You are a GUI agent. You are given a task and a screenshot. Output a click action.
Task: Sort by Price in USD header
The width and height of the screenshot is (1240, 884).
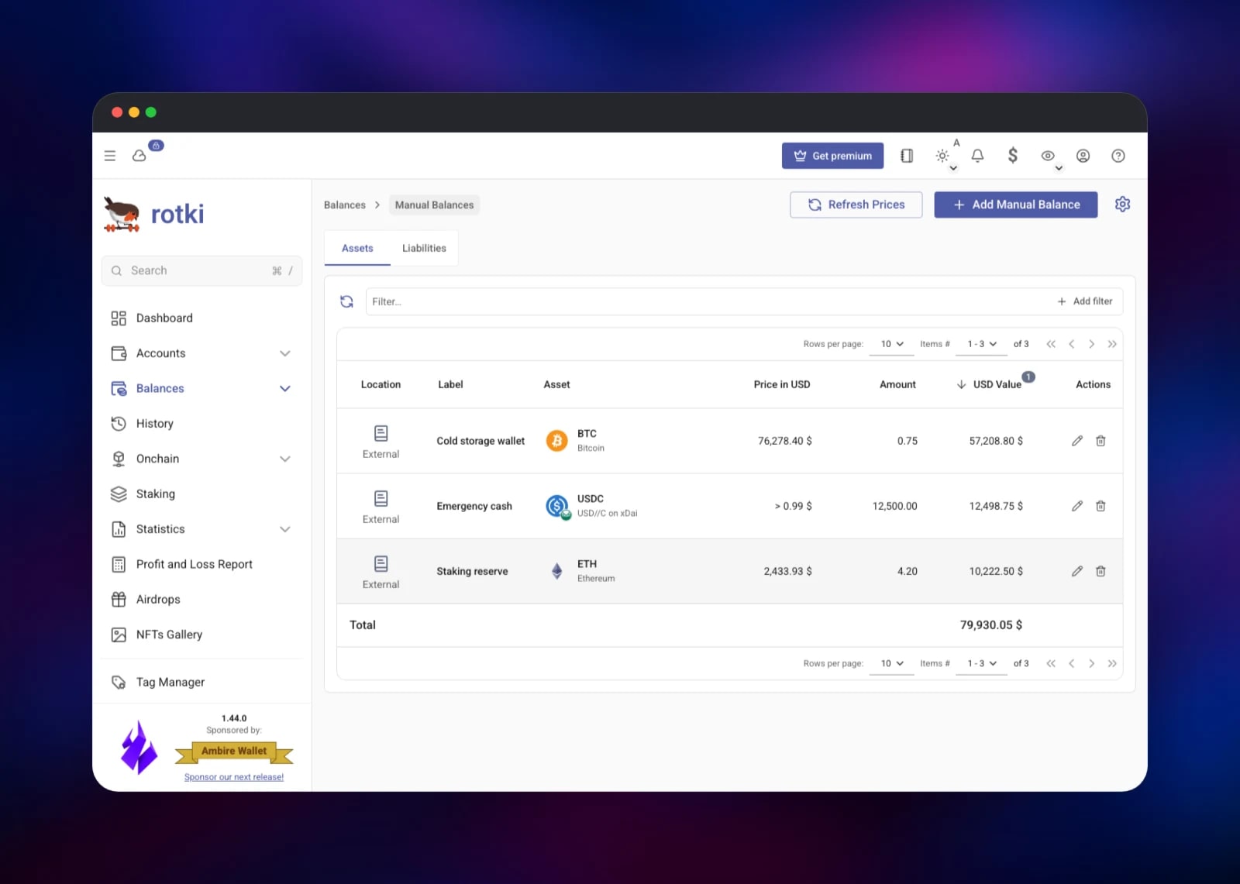coord(782,384)
